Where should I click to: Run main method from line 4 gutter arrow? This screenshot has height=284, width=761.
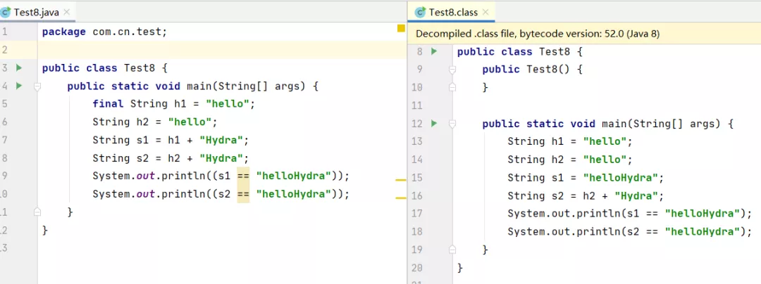click(x=19, y=86)
